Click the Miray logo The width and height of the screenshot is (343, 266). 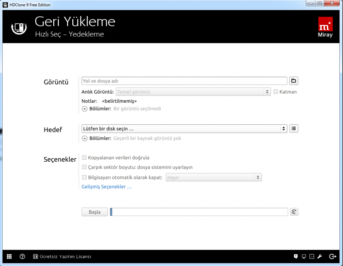[x=325, y=27]
